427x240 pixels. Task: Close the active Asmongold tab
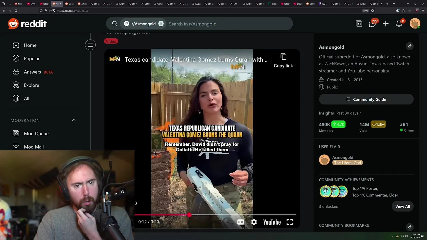click(x=60, y=4)
